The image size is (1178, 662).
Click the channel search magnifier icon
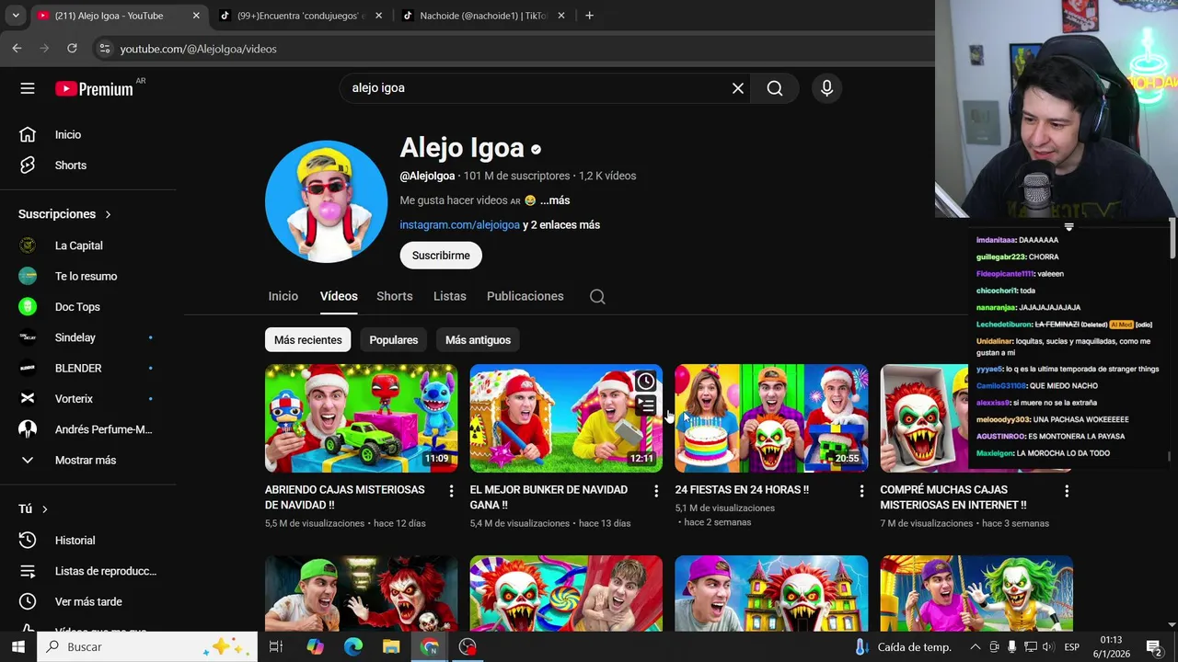tap(597, 296)
